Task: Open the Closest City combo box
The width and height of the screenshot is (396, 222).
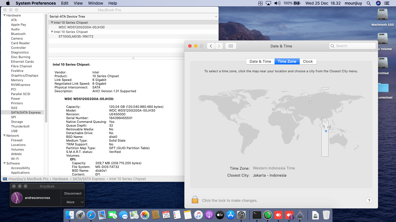Action: click(x=269, y=175)
